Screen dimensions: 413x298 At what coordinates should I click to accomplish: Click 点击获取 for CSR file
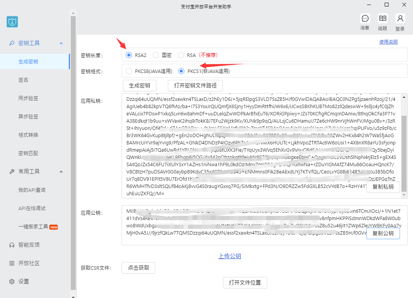pos(138,268)
